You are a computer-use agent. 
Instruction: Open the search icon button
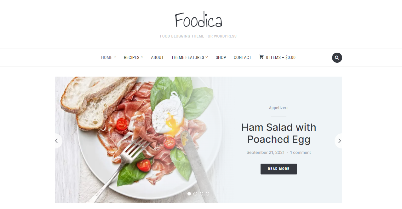click(x=337, y=58)
